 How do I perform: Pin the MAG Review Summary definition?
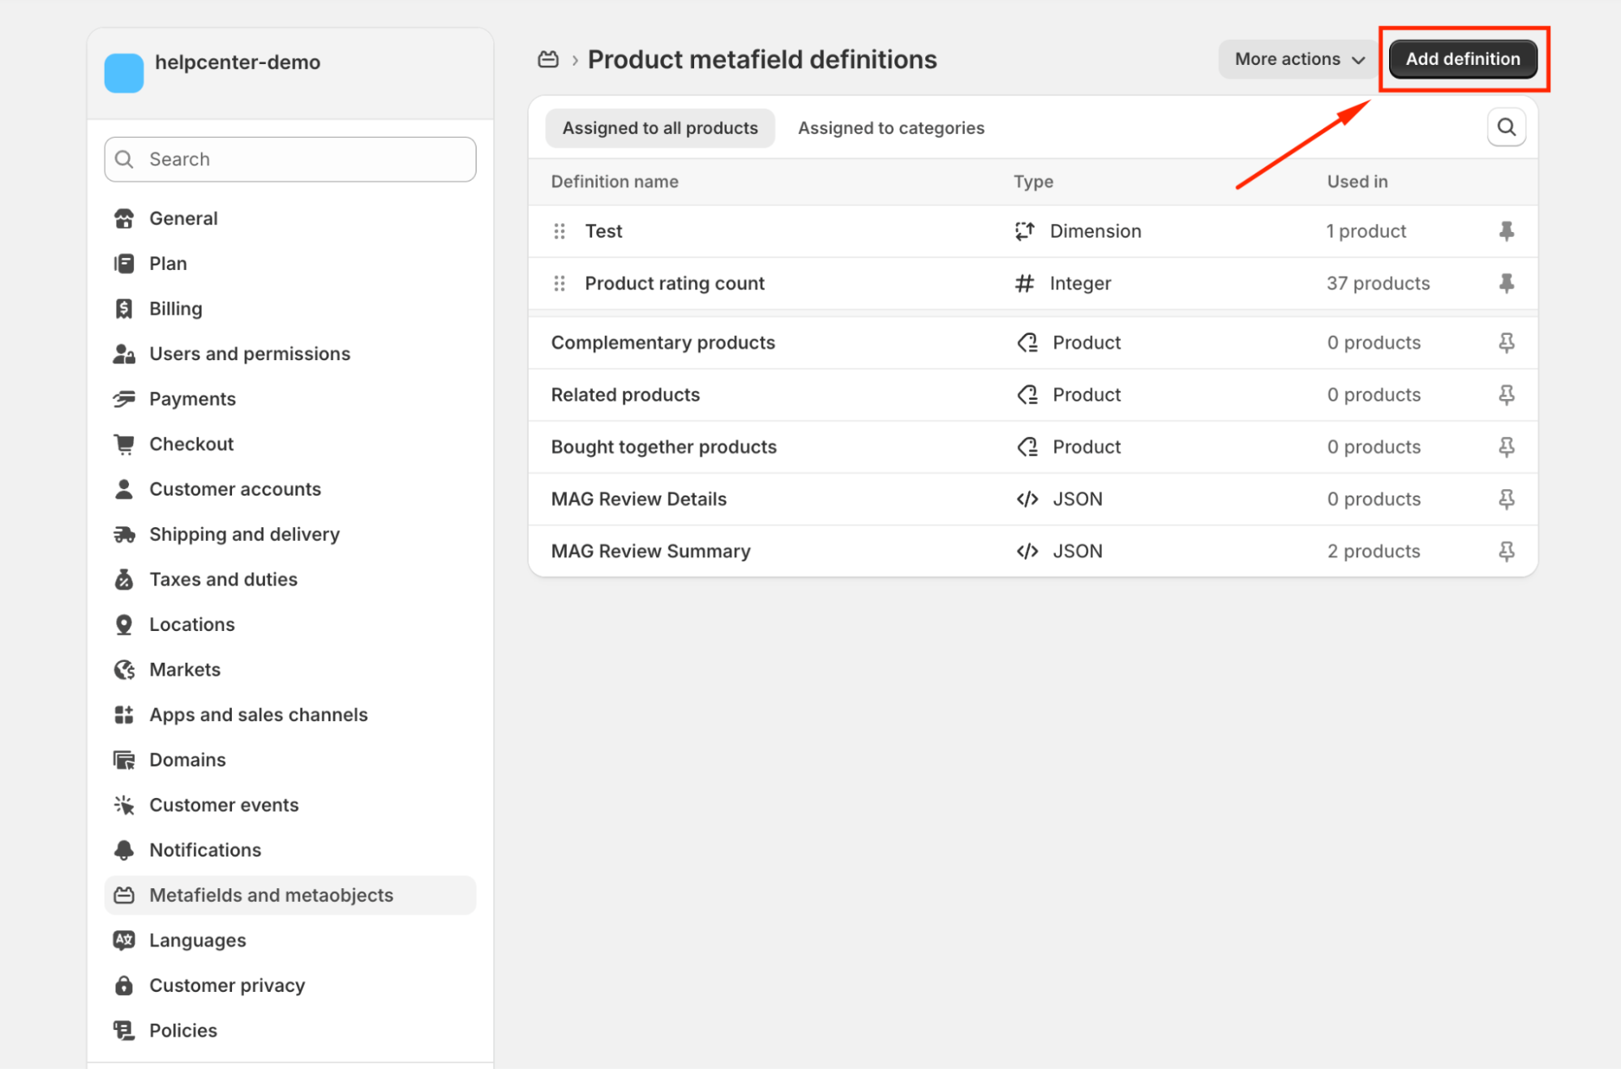tap(1506, 552)
